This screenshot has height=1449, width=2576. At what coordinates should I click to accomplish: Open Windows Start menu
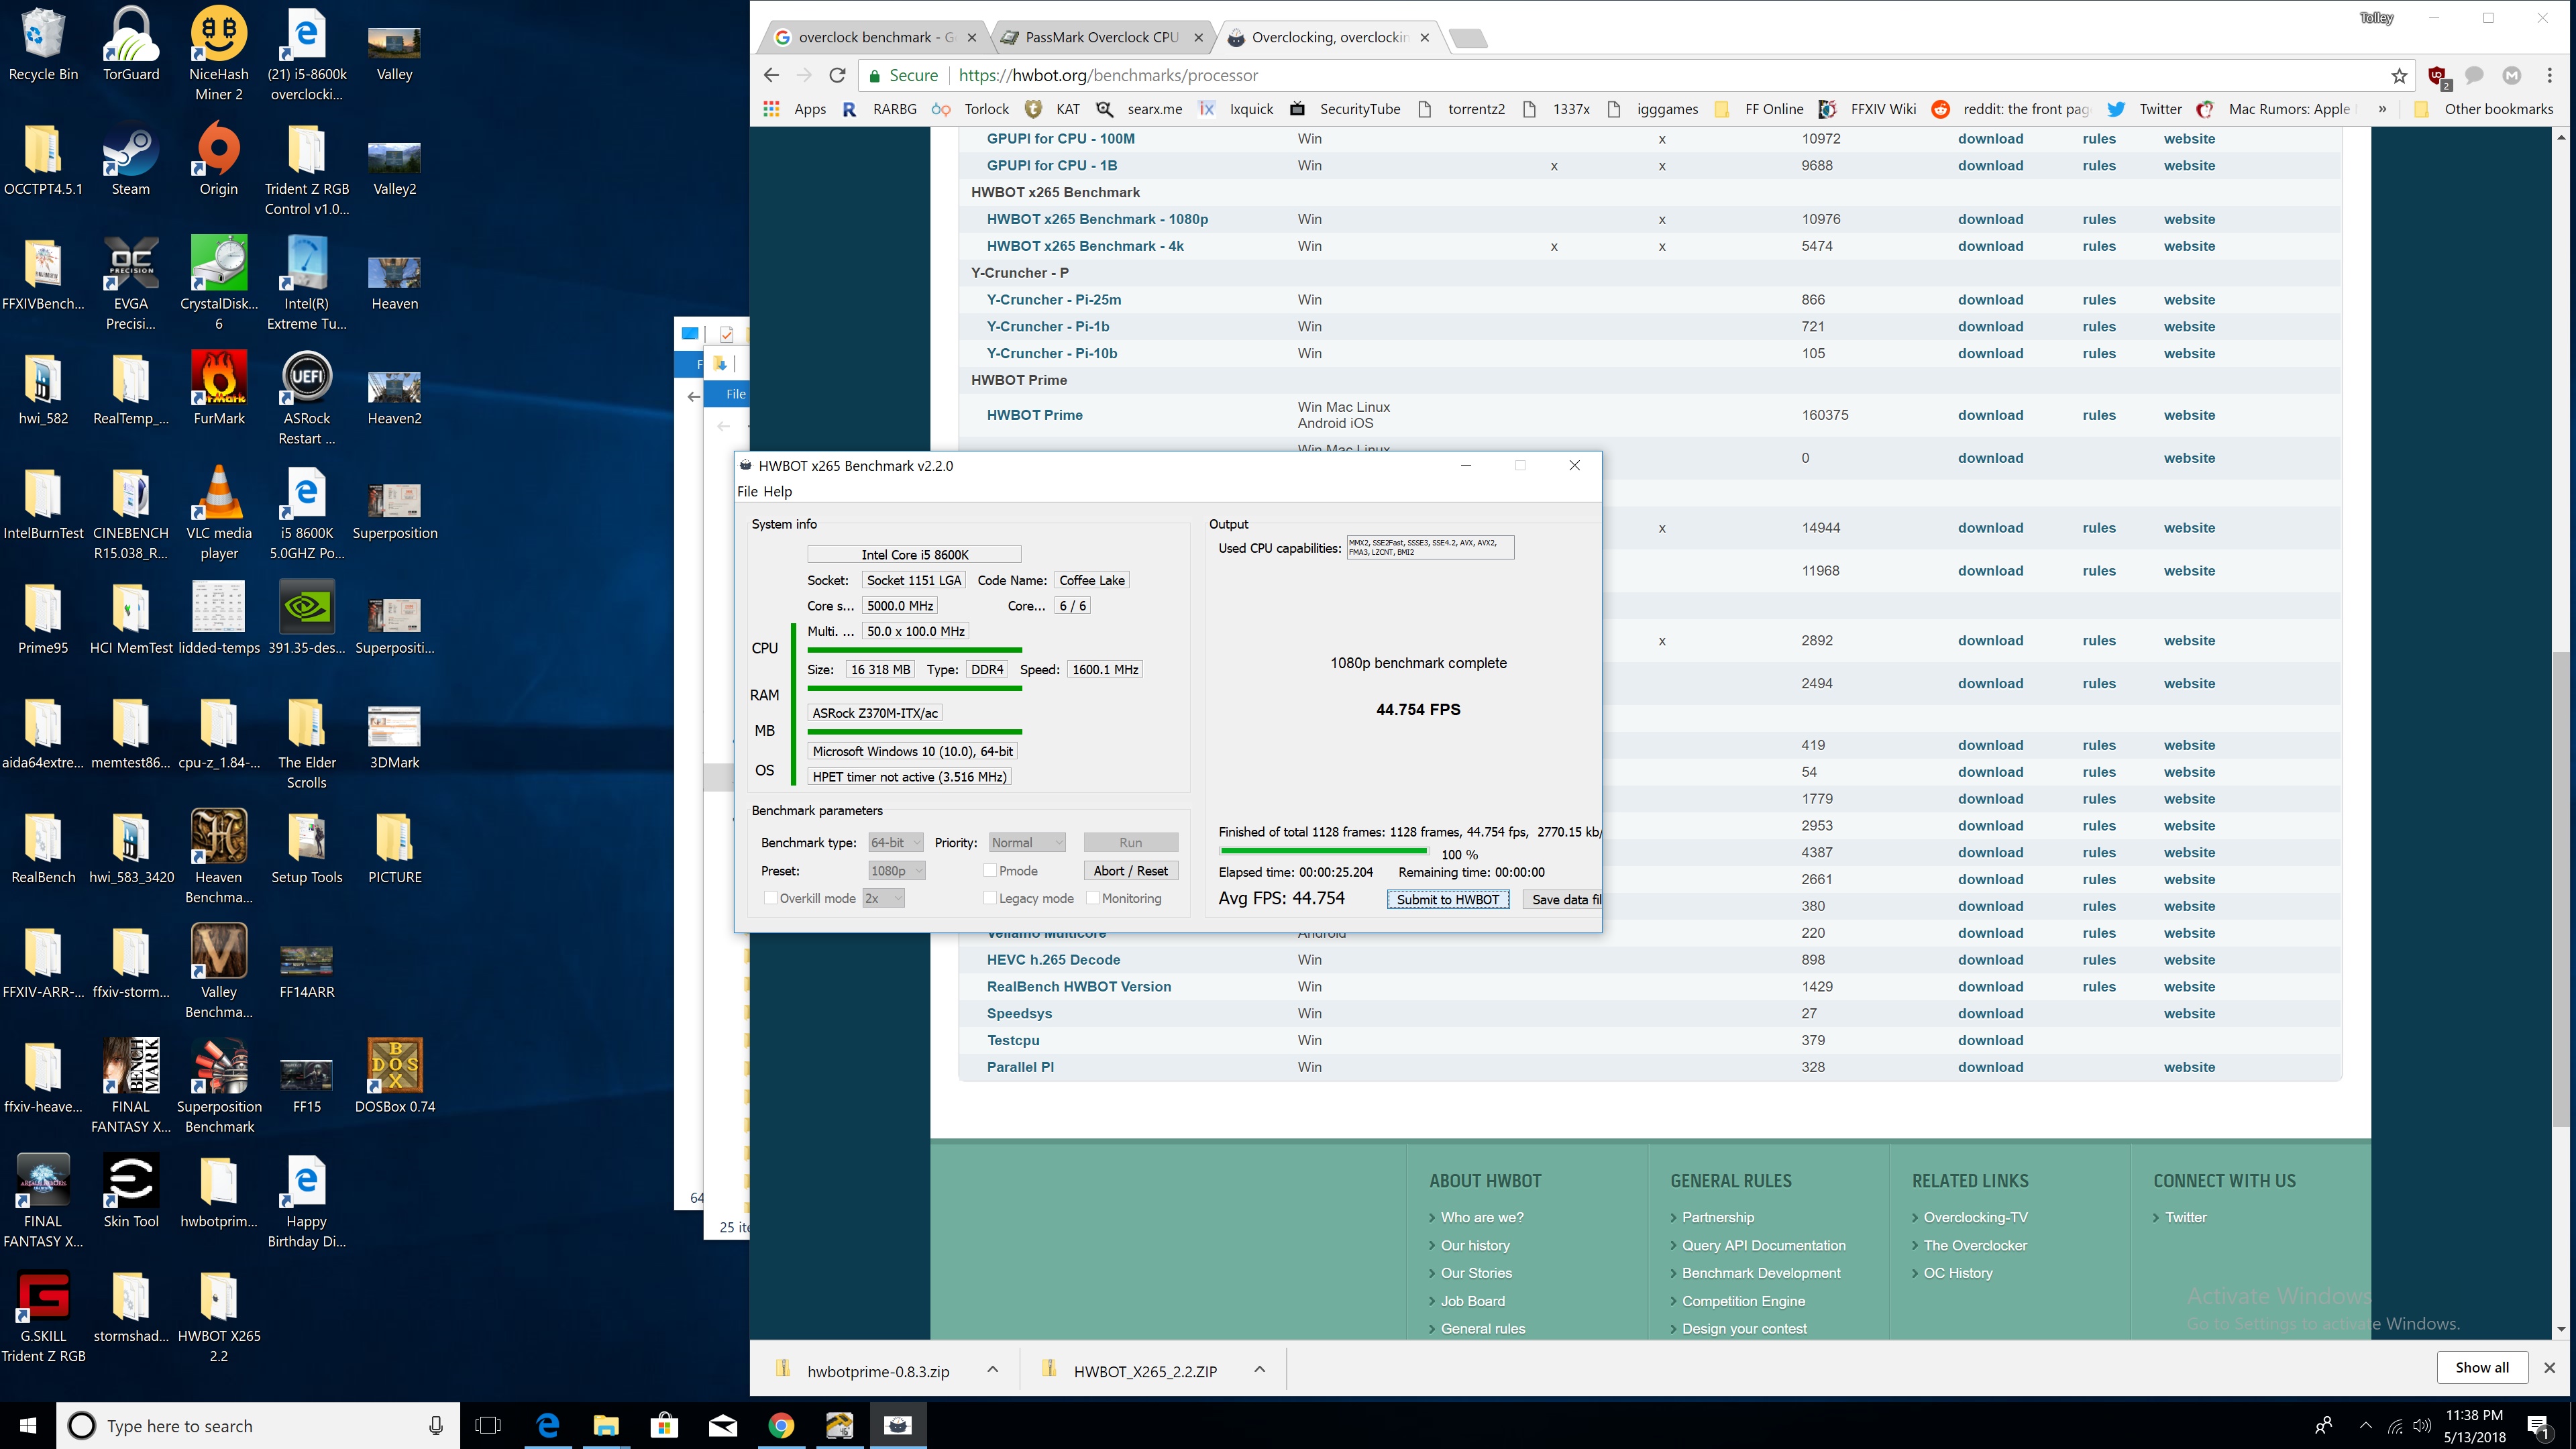click(x=28, y=1425)
